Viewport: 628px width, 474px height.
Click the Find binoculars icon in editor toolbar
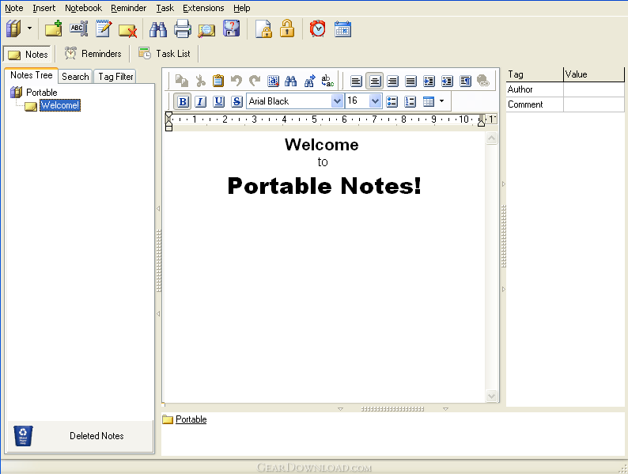[291, 81]
